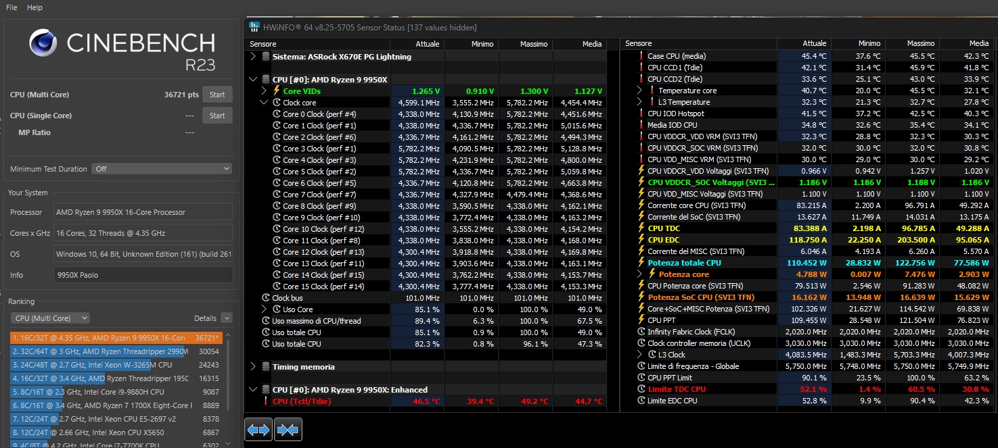998x448 pixels.
Task: Select the AMD Ryzen 7 1700X ranking row
Action: pyautogui.click(x=116, y=405)
